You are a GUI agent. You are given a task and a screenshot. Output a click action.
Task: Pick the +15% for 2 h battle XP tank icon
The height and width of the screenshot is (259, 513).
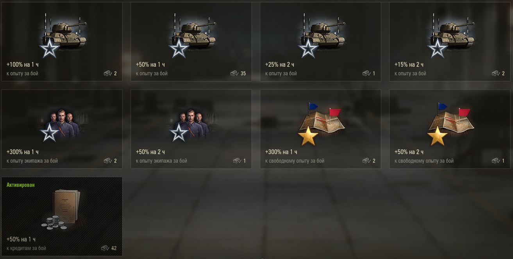(x=452, y=35)
